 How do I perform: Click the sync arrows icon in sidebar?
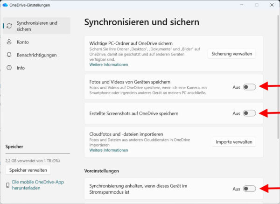[9, 26]
